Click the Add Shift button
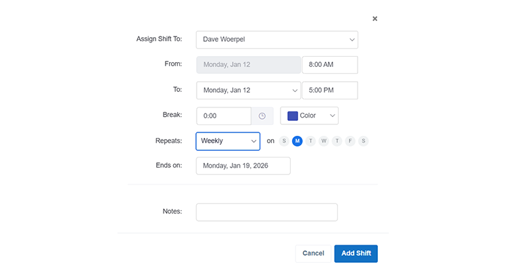This screenshot has width=507, height=273. pyautogui.click(x=356, y=253)
